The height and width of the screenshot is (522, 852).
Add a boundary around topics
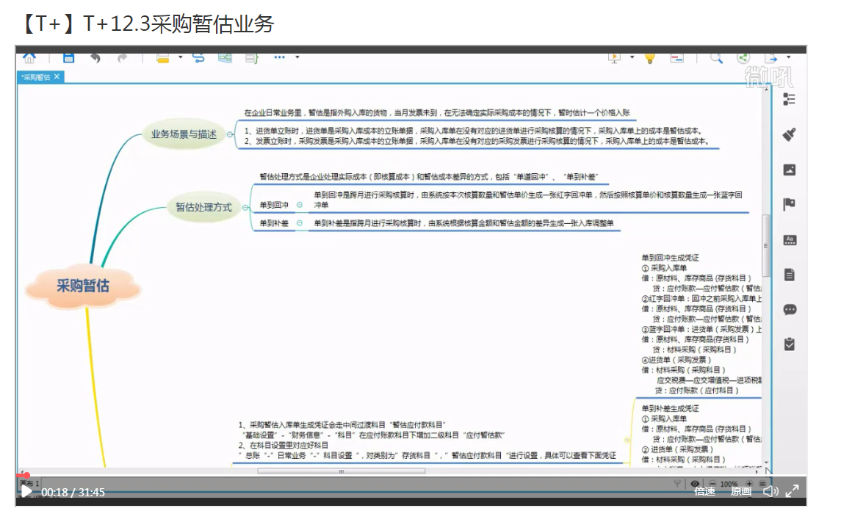tap(225, 57)
